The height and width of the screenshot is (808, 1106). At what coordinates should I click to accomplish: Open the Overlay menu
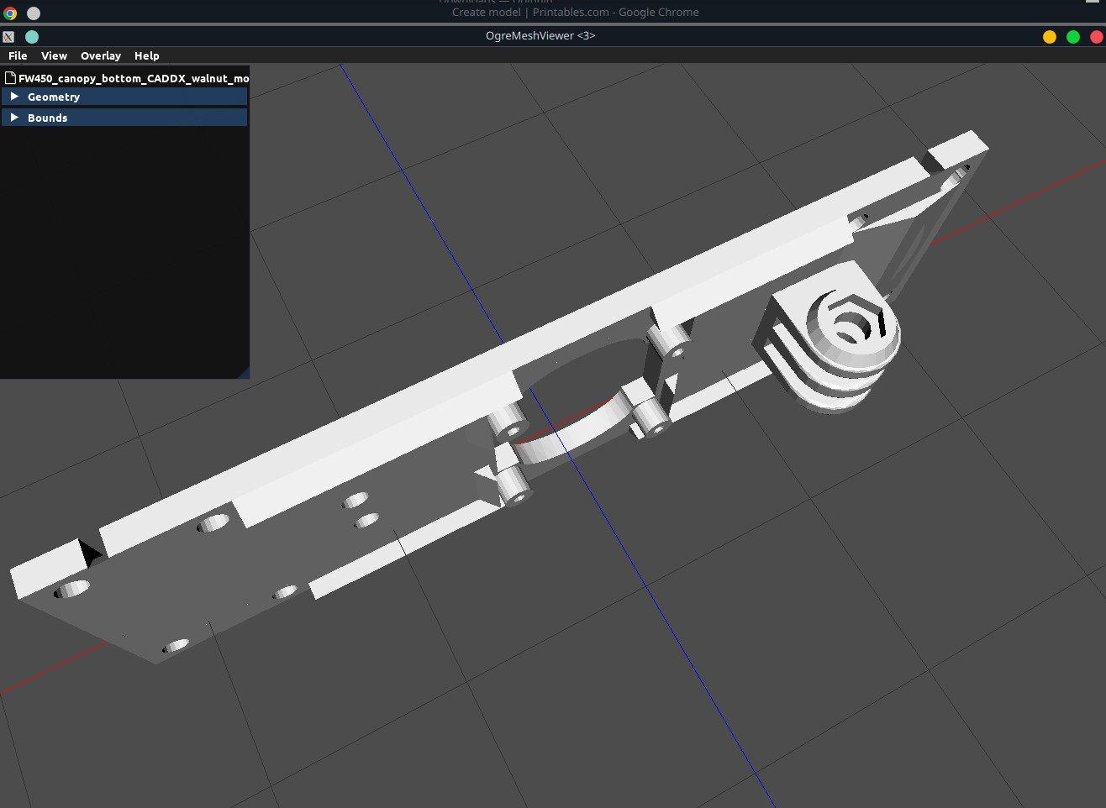tap(101, 55)
